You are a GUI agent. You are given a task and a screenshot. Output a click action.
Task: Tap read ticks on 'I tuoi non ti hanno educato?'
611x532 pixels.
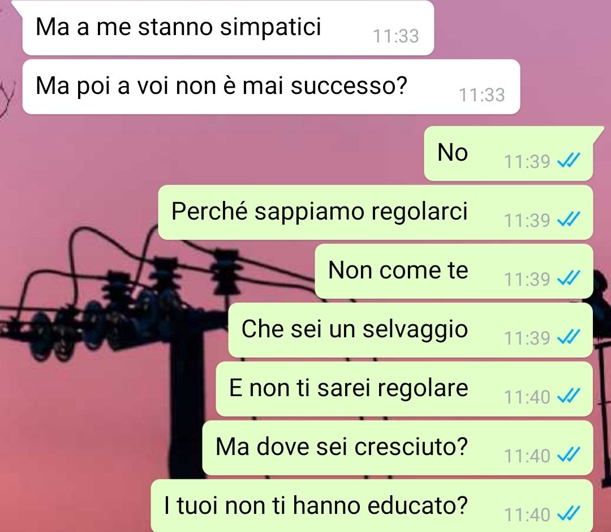coord(569,513)
